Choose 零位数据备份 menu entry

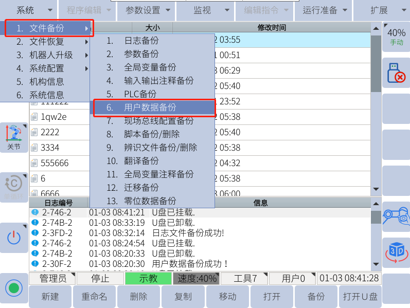tap(150, 201)
